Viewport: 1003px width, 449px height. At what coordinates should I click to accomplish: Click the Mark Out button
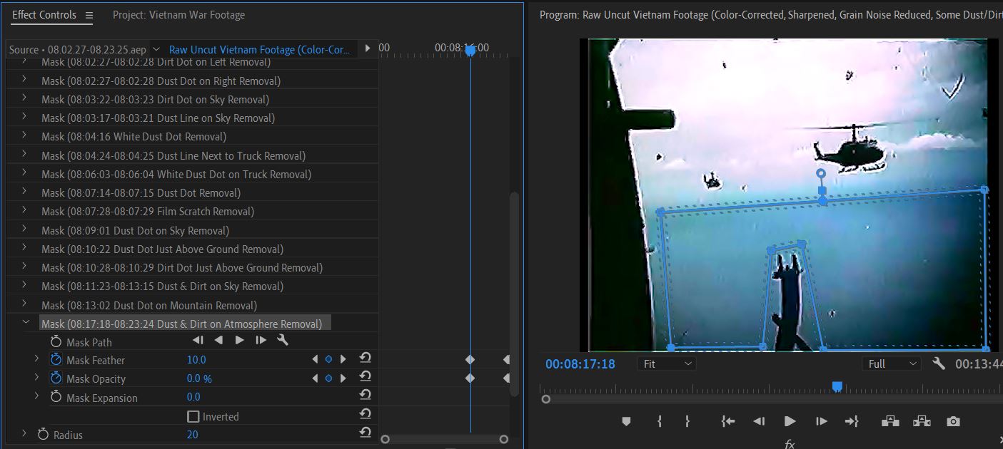point(687,421)
